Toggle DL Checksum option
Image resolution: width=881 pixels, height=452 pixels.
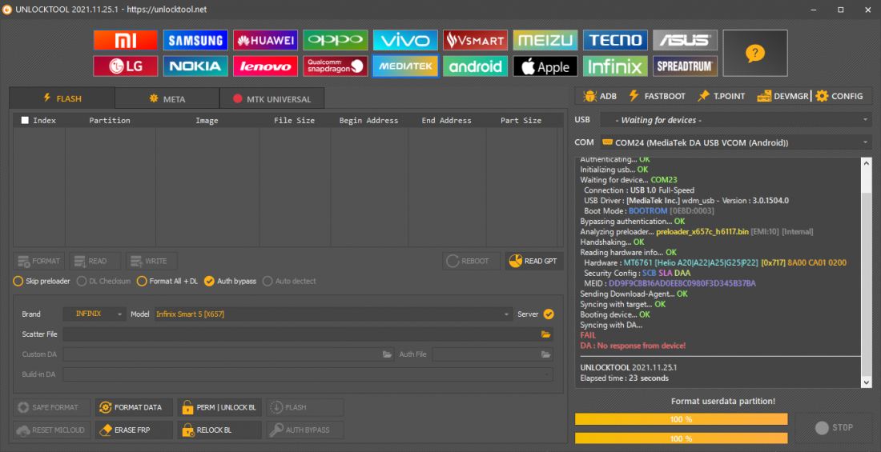[104, 281]
